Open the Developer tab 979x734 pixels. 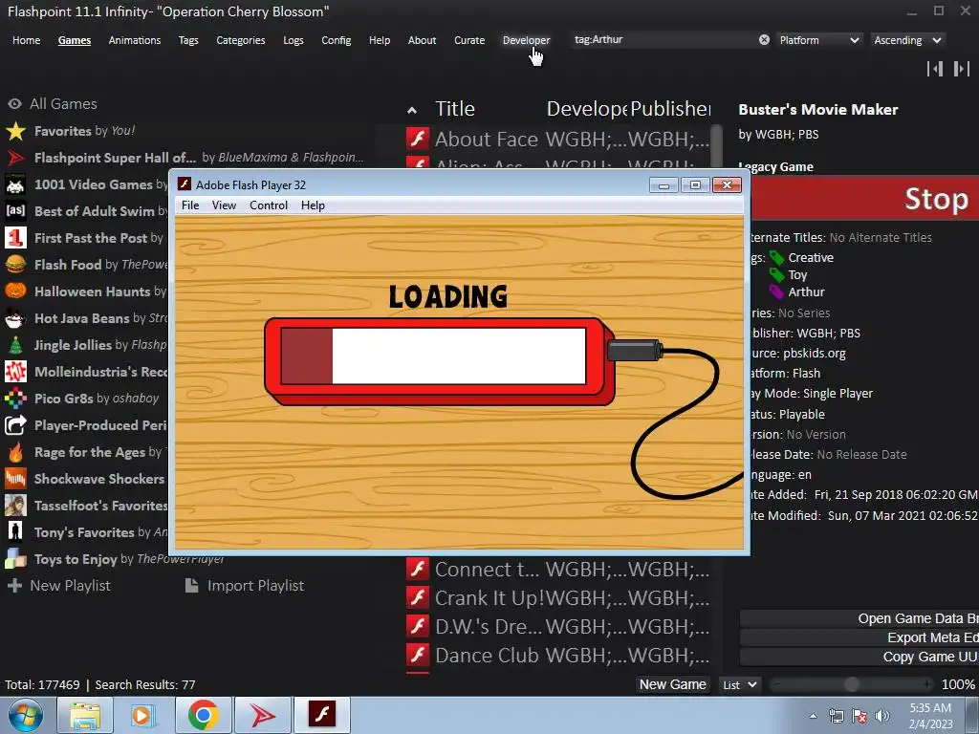pyautogui.click(x=527, y=40)
